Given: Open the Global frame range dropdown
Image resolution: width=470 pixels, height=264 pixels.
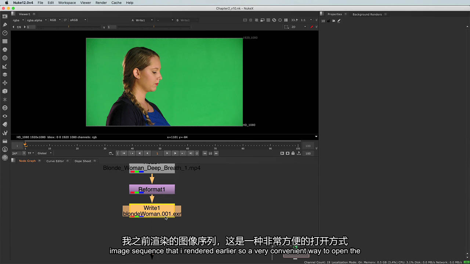Looking at the screenshot, I should click(44, 153).
